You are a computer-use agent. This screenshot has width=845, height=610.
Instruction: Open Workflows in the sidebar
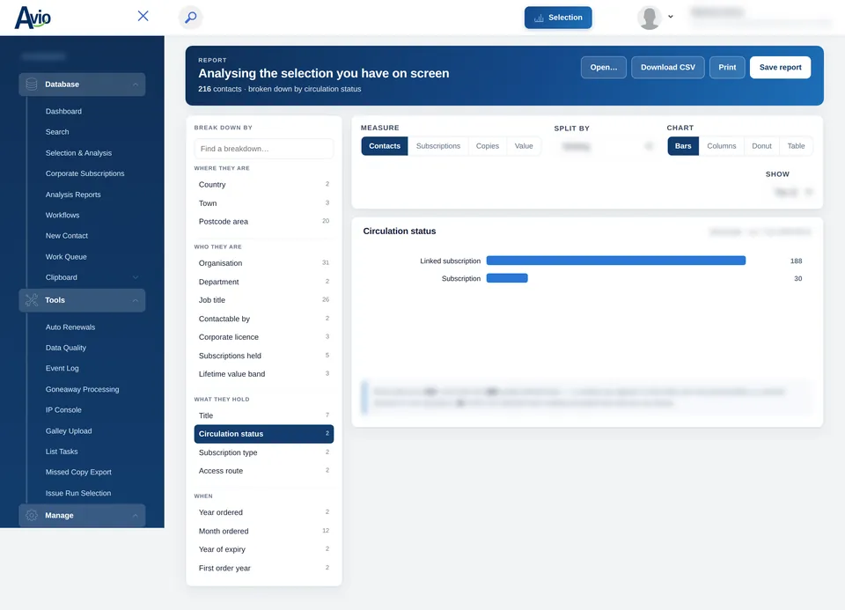tap(62, 215)
